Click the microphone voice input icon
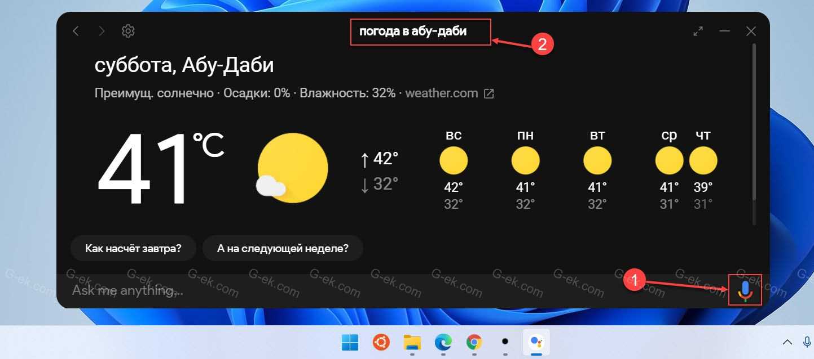Viewport: 814px width, 359px height. click(745, 290)
